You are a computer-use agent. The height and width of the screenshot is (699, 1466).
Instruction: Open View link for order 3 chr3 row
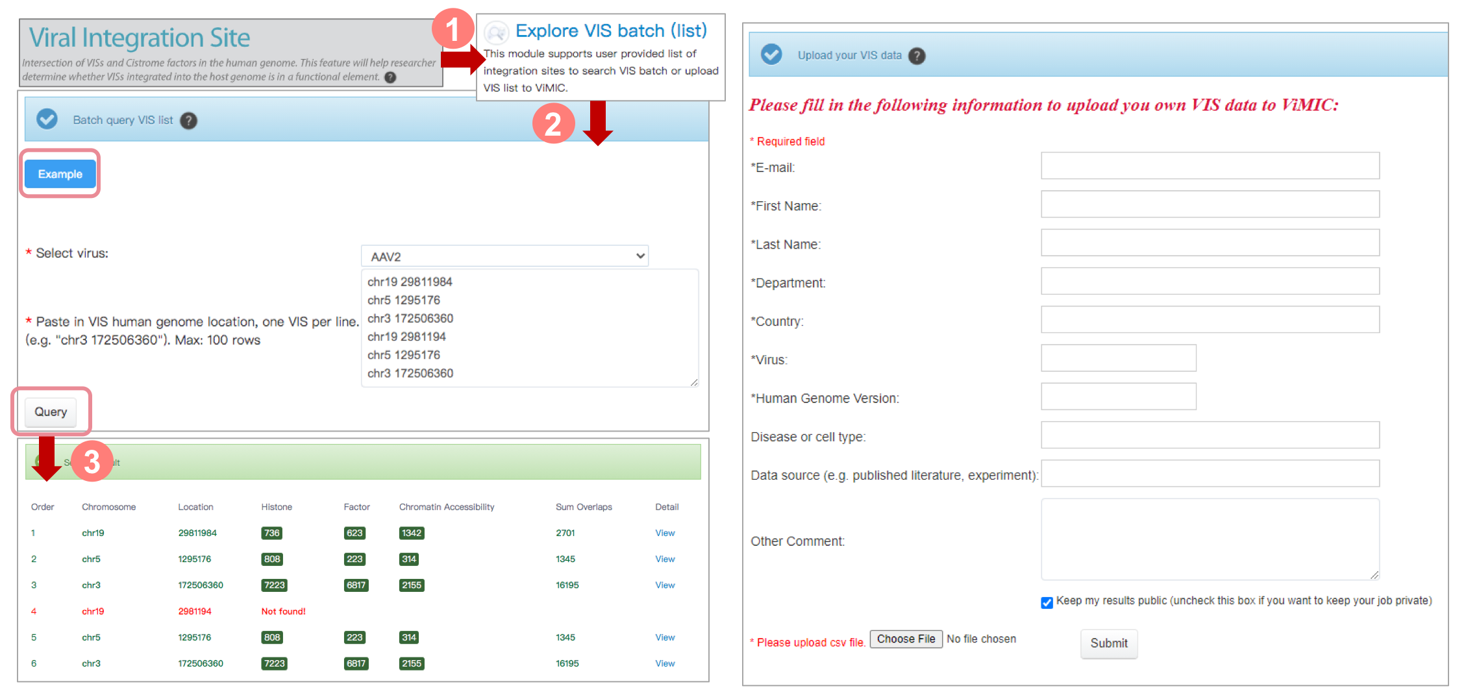tap(664, 585)
